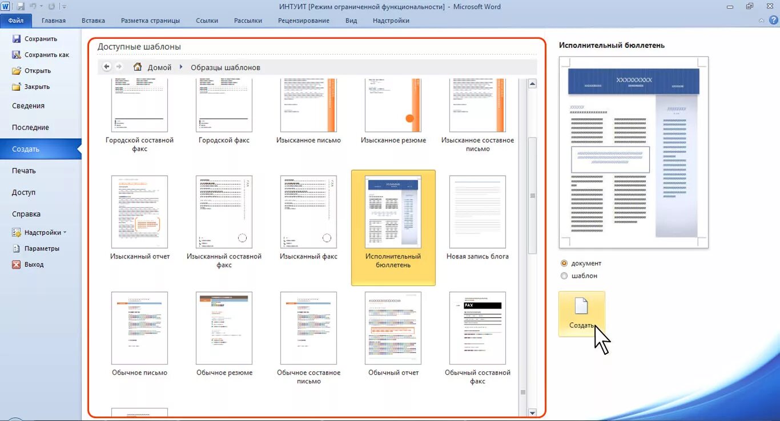The image size is (780, 421).
Task: Switch to the Вид ribbon tab
Action: (351, 21)
